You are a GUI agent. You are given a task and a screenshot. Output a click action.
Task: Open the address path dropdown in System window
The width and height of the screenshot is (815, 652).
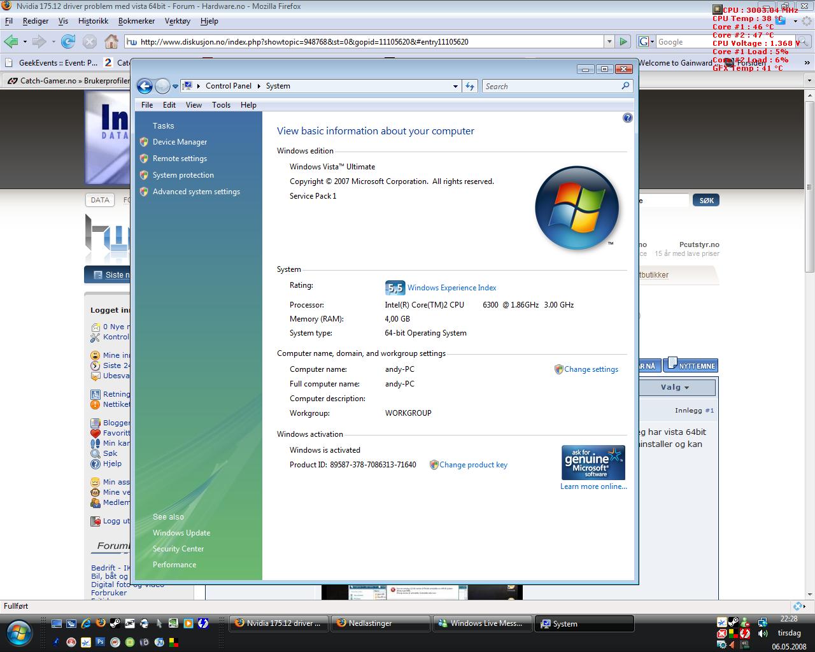point(455,86)
